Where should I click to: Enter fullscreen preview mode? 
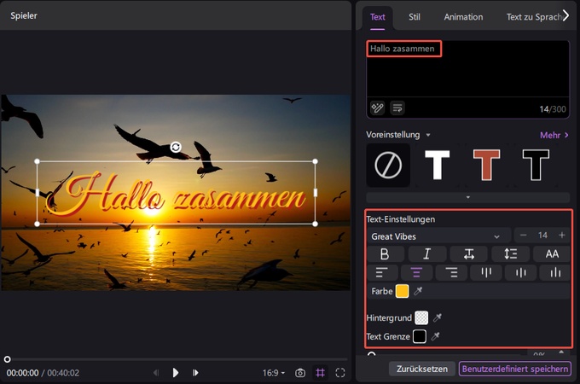[x=340, y=373]
